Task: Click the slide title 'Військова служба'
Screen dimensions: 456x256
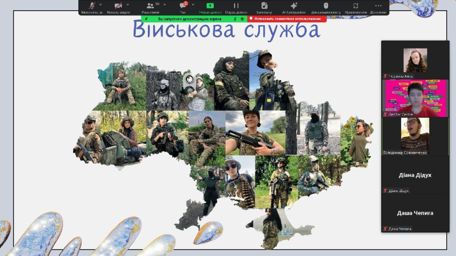Action: (x=226, y=30)
